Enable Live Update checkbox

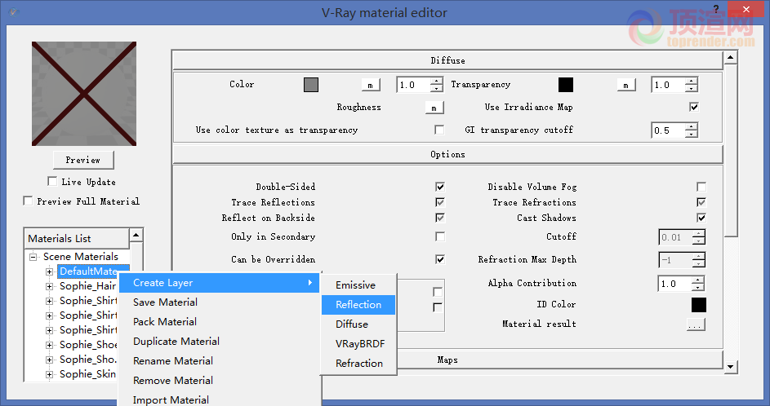tap(52, 182)
